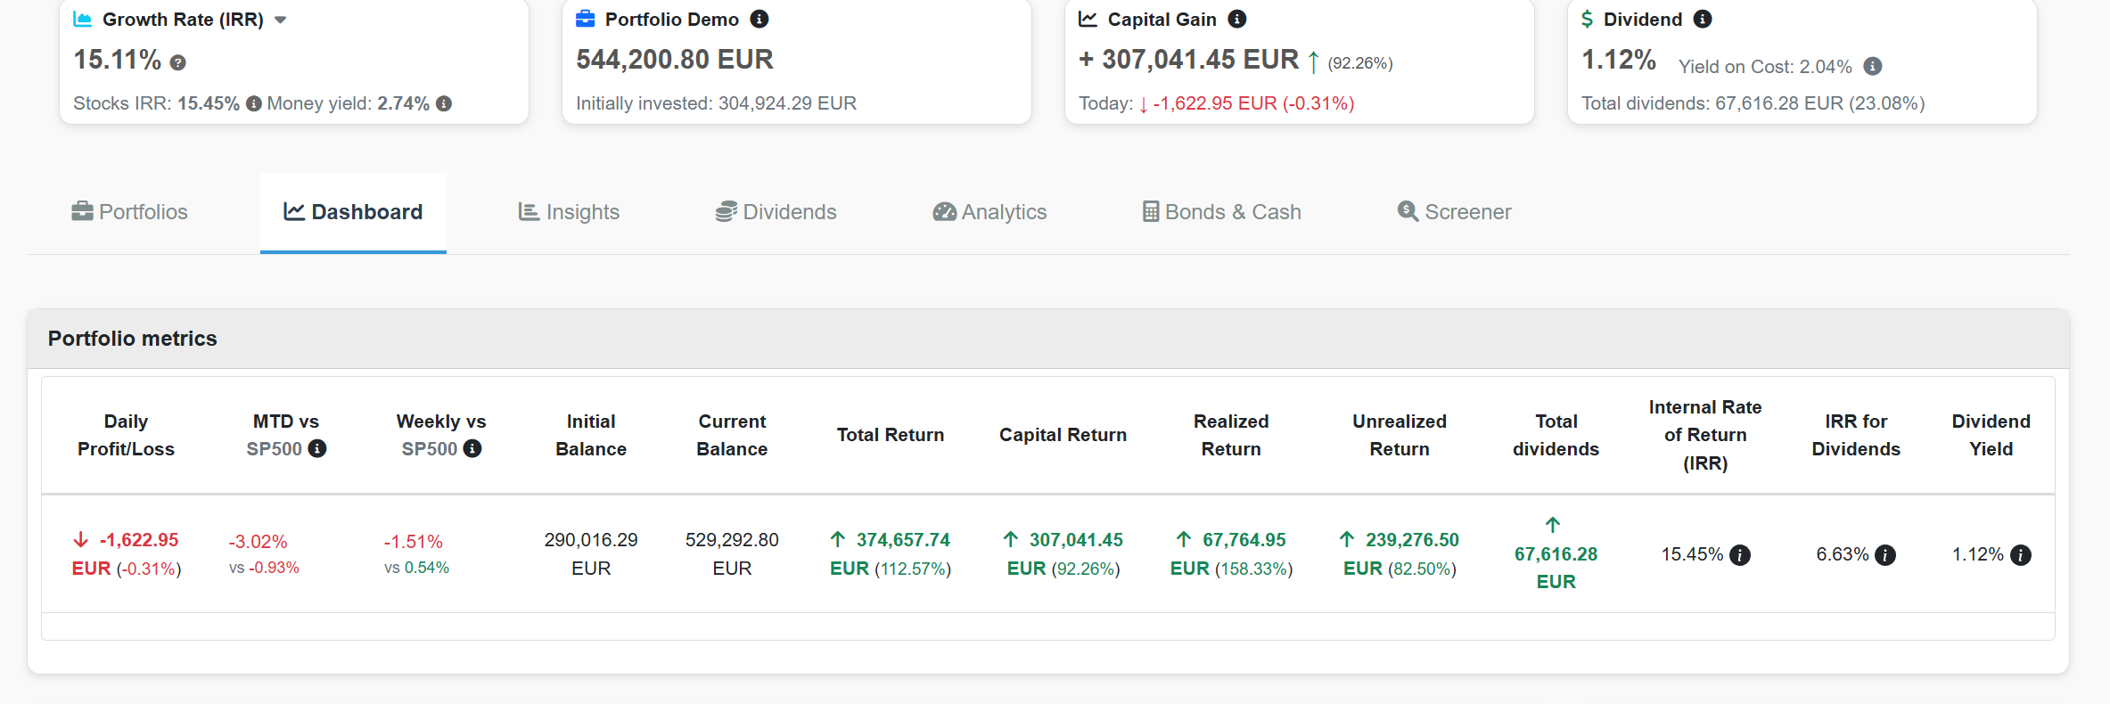The image size is (2110, 704).
Task: Open the Bonds & Cash tab
Action: 1222,212
